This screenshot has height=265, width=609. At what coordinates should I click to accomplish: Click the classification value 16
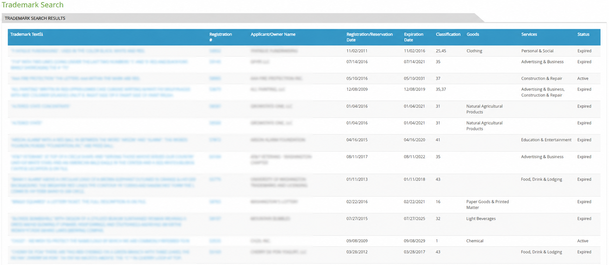438,202
